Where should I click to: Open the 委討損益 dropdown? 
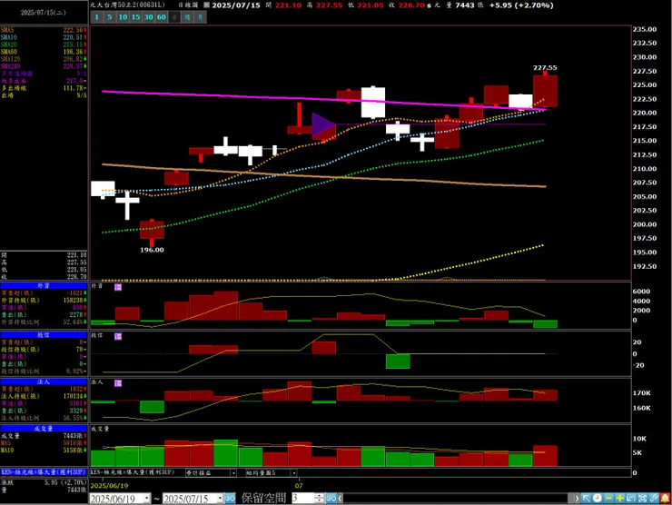pyautogui.click(x=233, y=473)
